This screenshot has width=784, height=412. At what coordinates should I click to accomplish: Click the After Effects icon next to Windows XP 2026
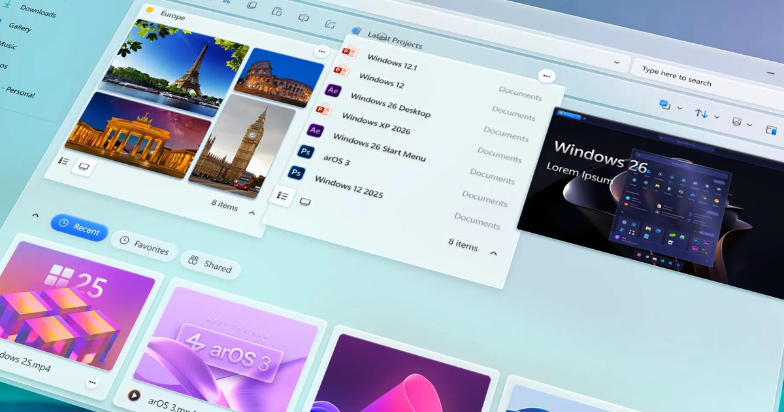pyautogui.click(x=315, y=131)
